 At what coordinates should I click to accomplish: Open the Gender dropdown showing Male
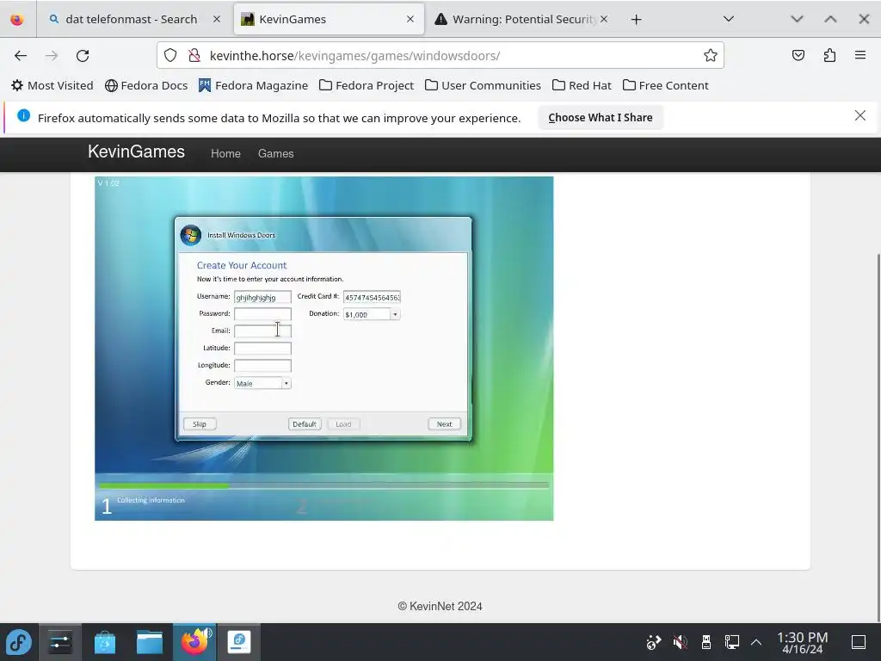262,383
